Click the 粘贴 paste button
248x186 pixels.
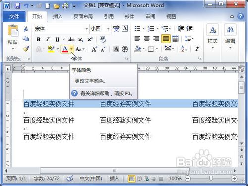[x=13, y=38]
